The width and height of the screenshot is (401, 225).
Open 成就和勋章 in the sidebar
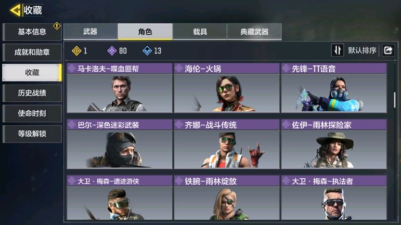[32, 52]
